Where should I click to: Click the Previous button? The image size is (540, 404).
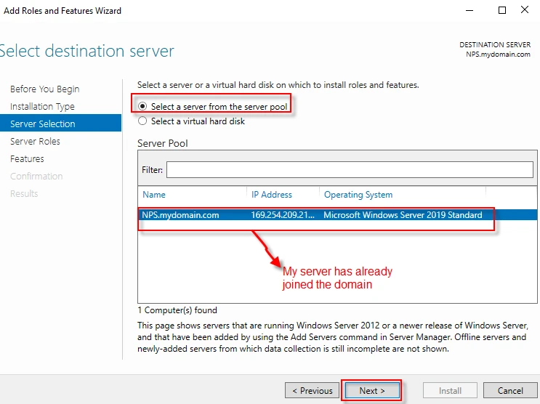[313, 391]
